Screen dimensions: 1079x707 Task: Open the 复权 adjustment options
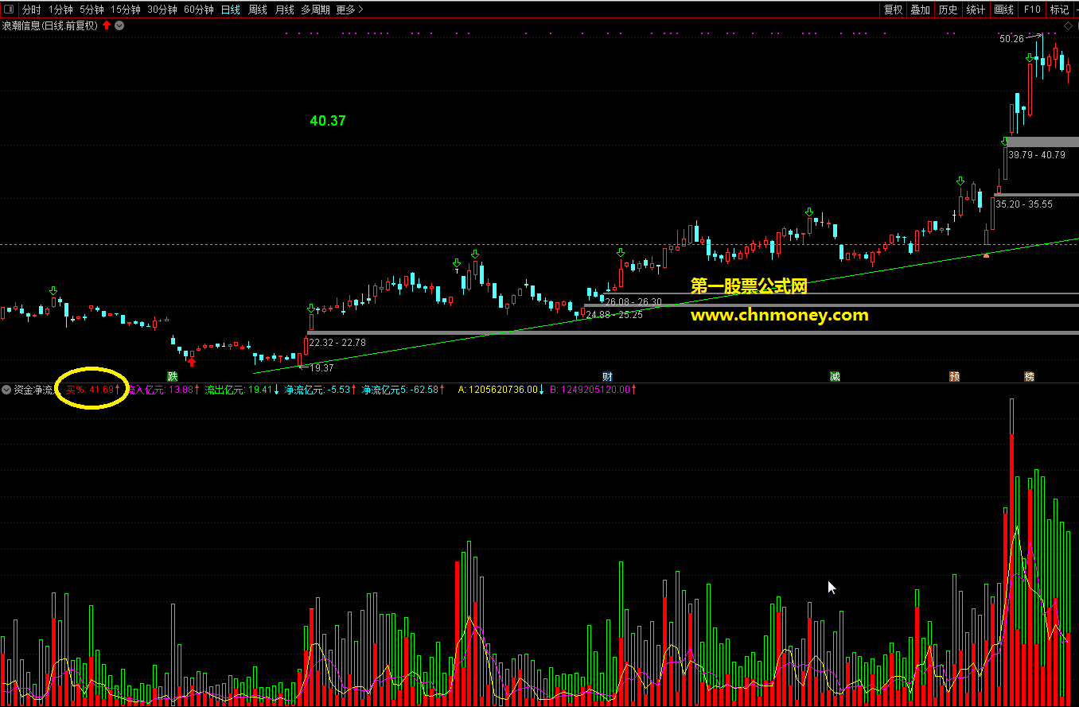[x=894, y=10]
